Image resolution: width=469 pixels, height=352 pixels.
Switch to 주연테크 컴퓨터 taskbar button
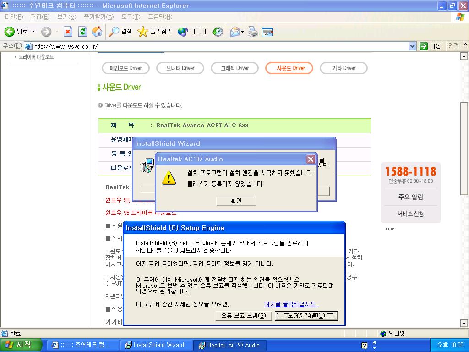[82, 345]
